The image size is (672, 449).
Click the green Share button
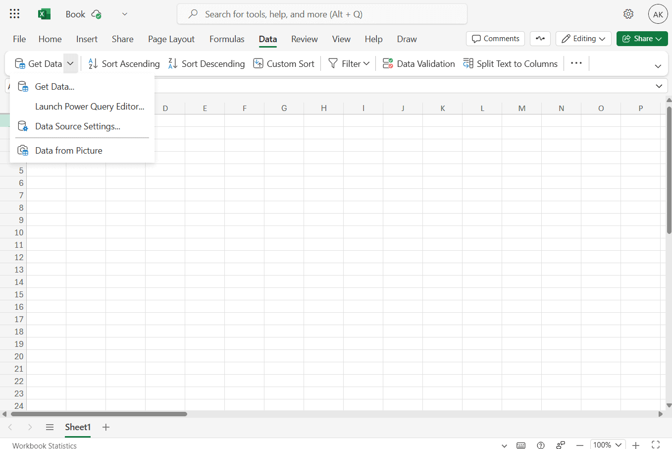click(642, 39)
